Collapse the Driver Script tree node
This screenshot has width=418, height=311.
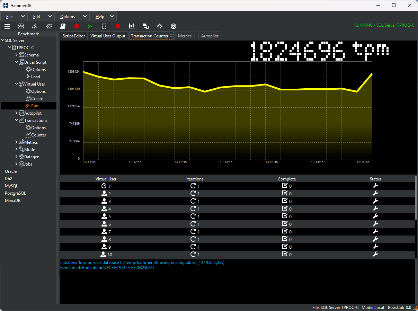(17, 62)
